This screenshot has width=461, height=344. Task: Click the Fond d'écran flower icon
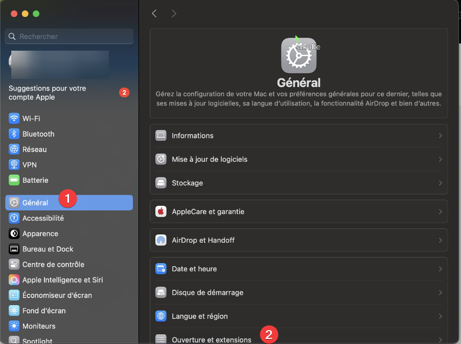[x=14, y=311]
